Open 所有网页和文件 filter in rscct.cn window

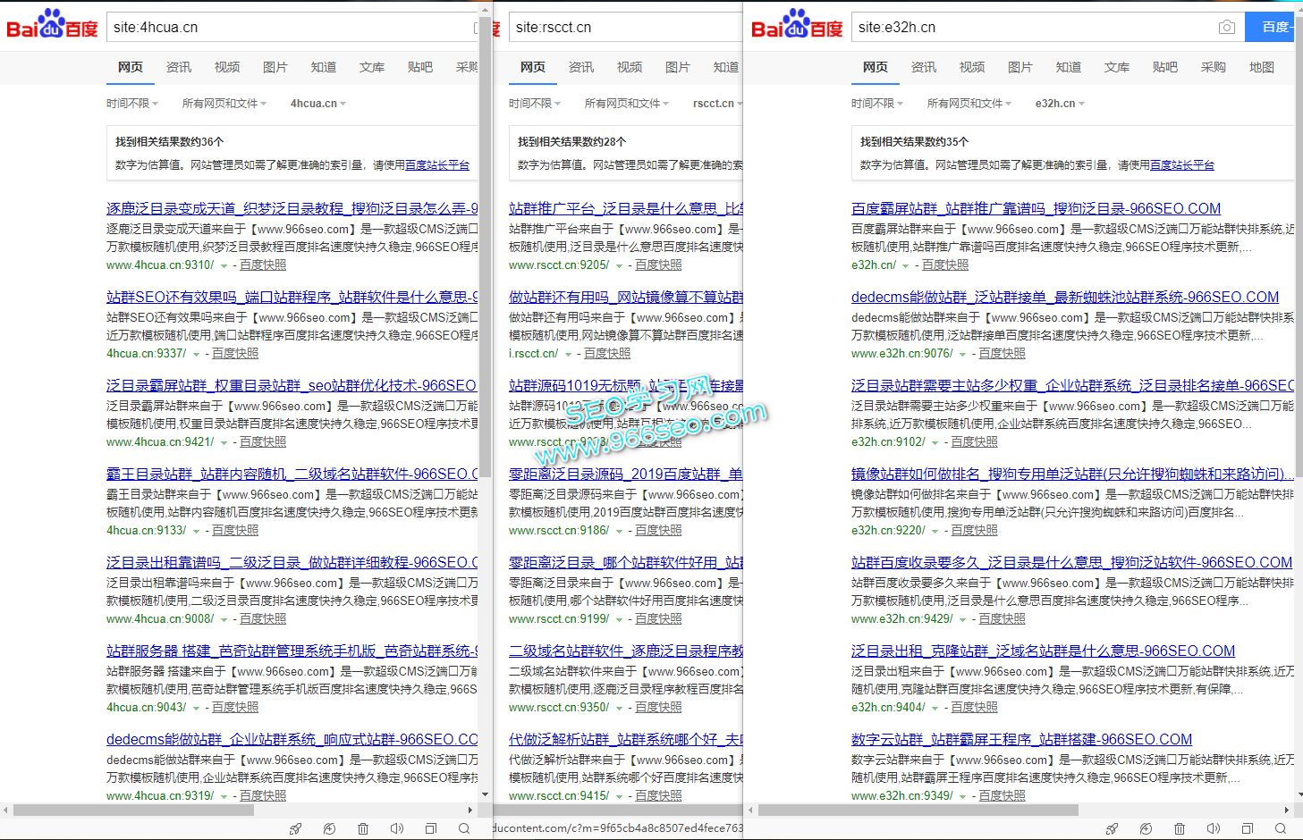pos(627,104)
